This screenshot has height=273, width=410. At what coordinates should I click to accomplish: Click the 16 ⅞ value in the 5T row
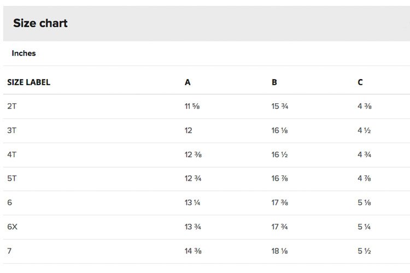[279, 179]
